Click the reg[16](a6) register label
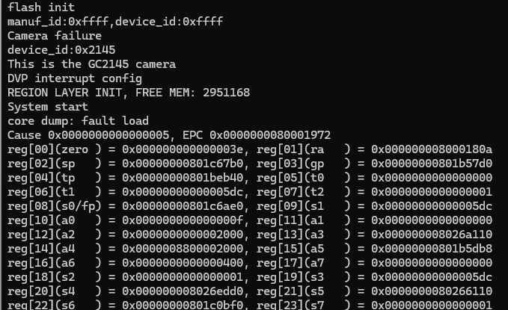The width and height of the screenshot is (508, 310). coord(54,263)
